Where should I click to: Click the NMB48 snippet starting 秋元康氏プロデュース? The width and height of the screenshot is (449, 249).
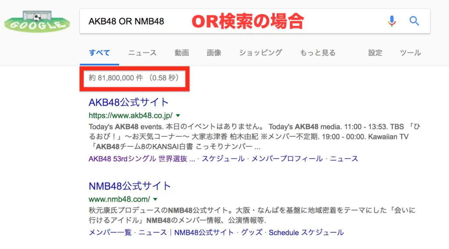click(x=252, y=215)
